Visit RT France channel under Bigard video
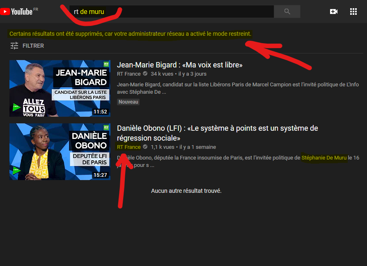The width and height of the screenshot is (367, 266). tap(129, 74)
